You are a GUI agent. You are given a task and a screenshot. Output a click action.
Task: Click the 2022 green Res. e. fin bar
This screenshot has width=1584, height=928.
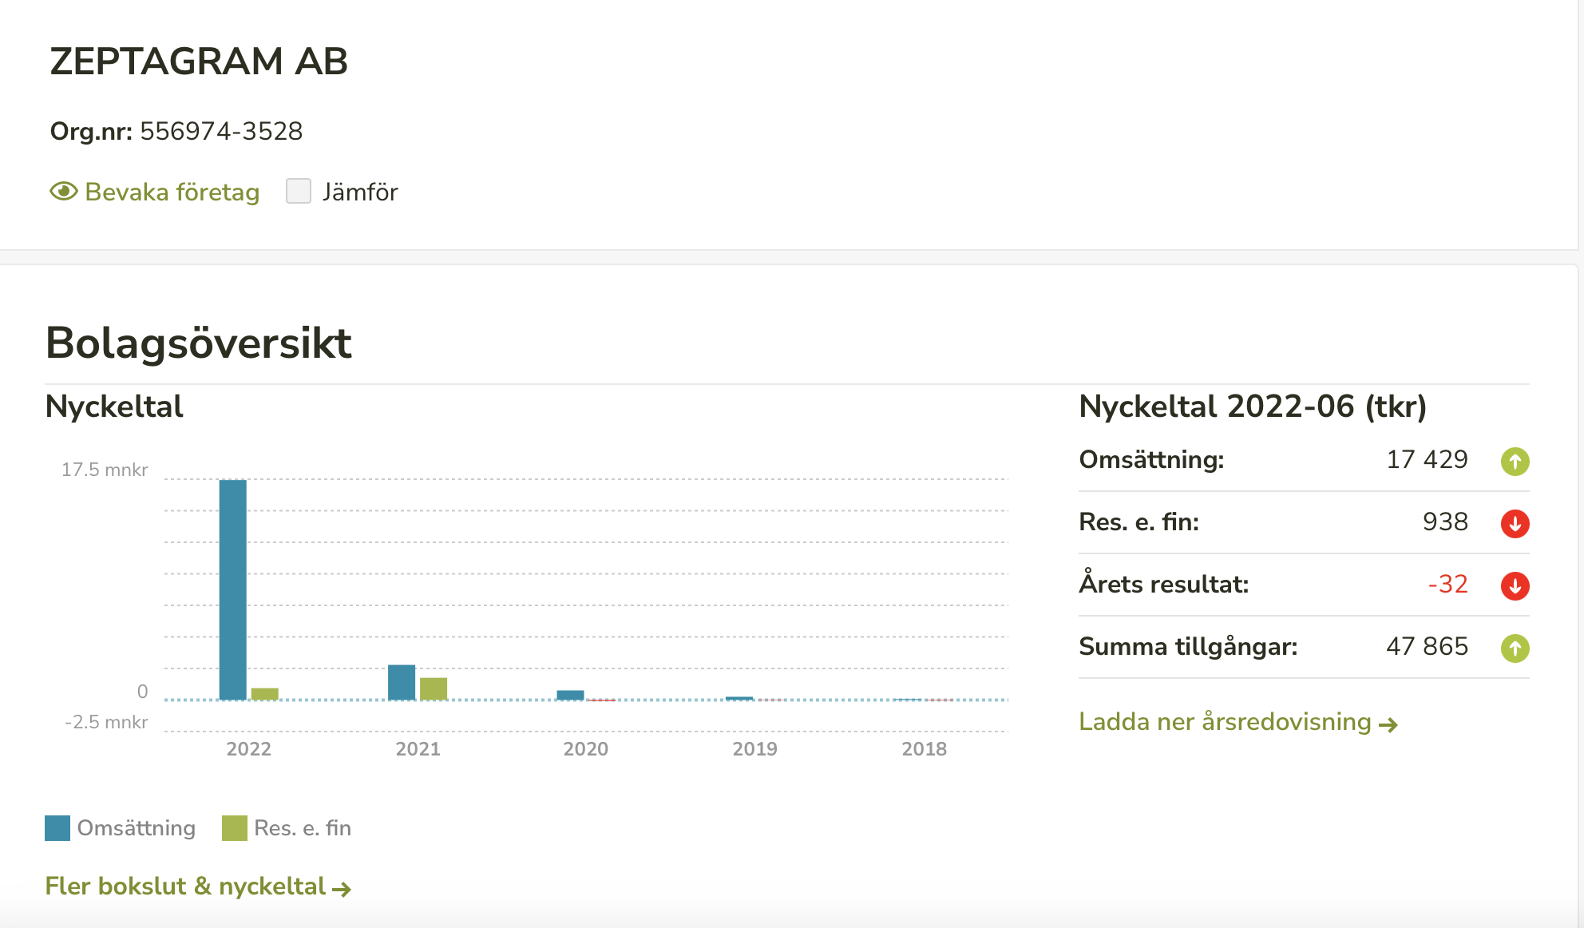[265, 694]
